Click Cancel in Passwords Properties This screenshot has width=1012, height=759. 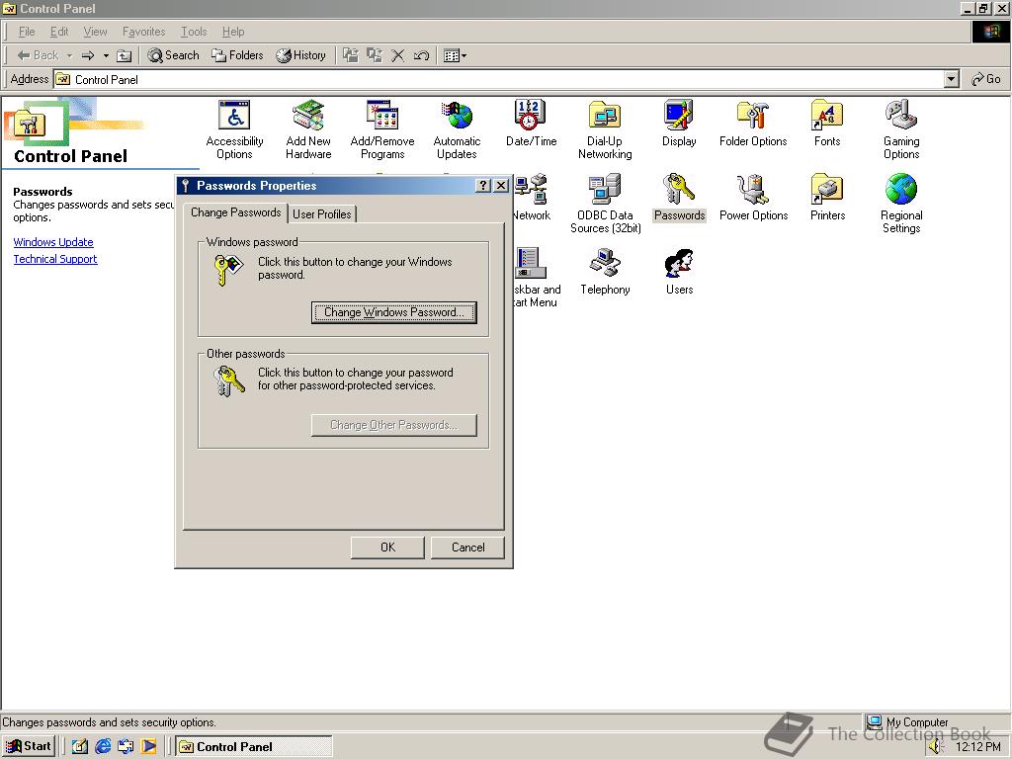[x=467, y=548]
